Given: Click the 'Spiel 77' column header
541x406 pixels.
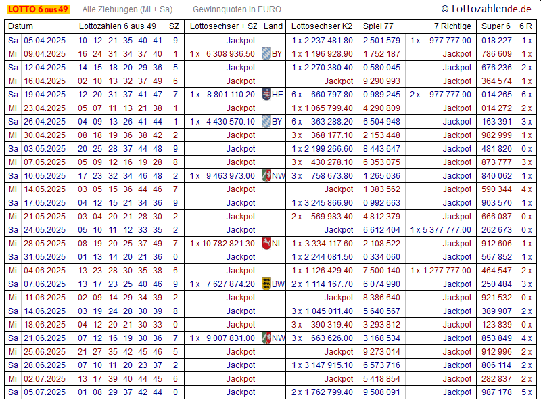Looking at the screenshot, I should (378, 26).
